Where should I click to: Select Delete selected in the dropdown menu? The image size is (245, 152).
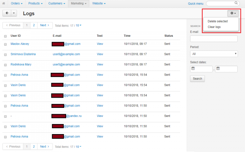tap(217, 21)
